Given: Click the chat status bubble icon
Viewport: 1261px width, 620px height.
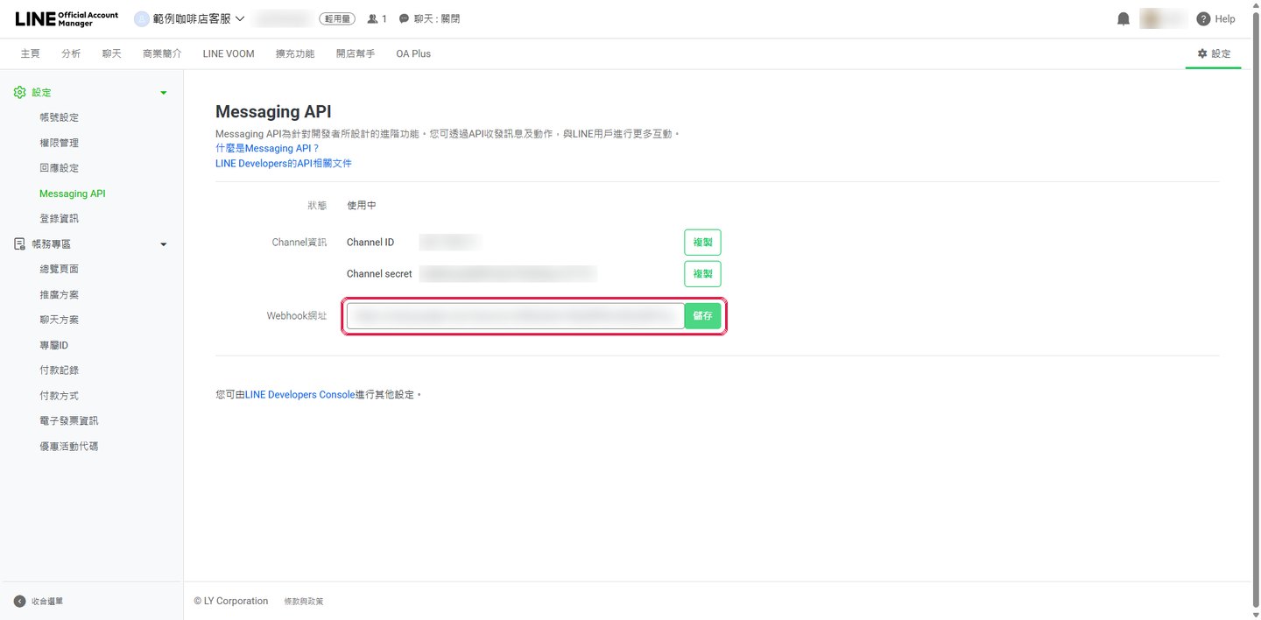Looking at the screenshot, I should (404, 18).
